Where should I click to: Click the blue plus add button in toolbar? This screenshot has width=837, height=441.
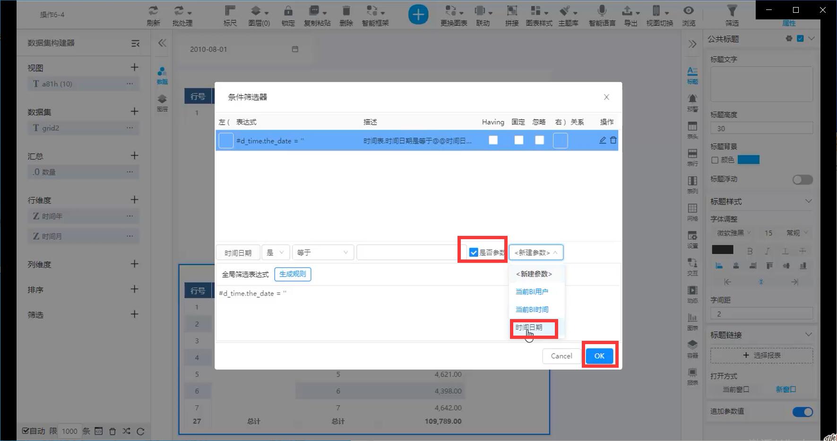[418, 15]
